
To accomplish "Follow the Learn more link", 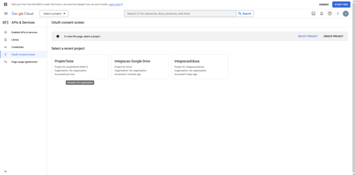I will click(116, 4).
